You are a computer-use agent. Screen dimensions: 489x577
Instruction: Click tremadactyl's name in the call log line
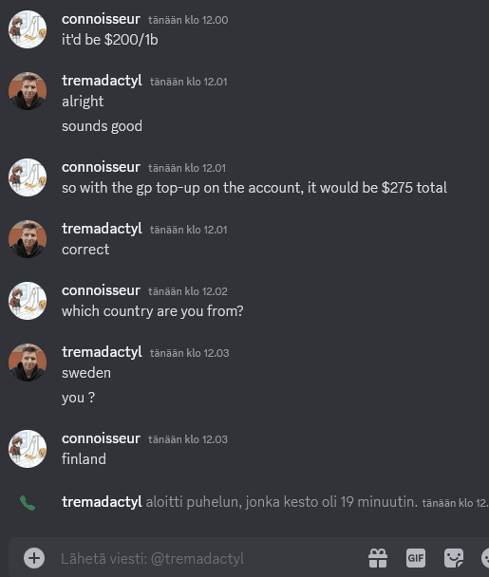click(102, 502)
